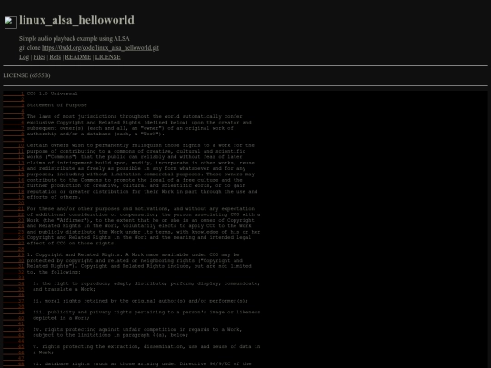This screenshot has height=368, width=491.
Task: Jump to line number 16 anchor
Action: pyautogui.click(x=14, y=180)
